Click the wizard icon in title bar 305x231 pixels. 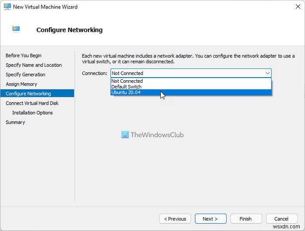click(7, 7)
